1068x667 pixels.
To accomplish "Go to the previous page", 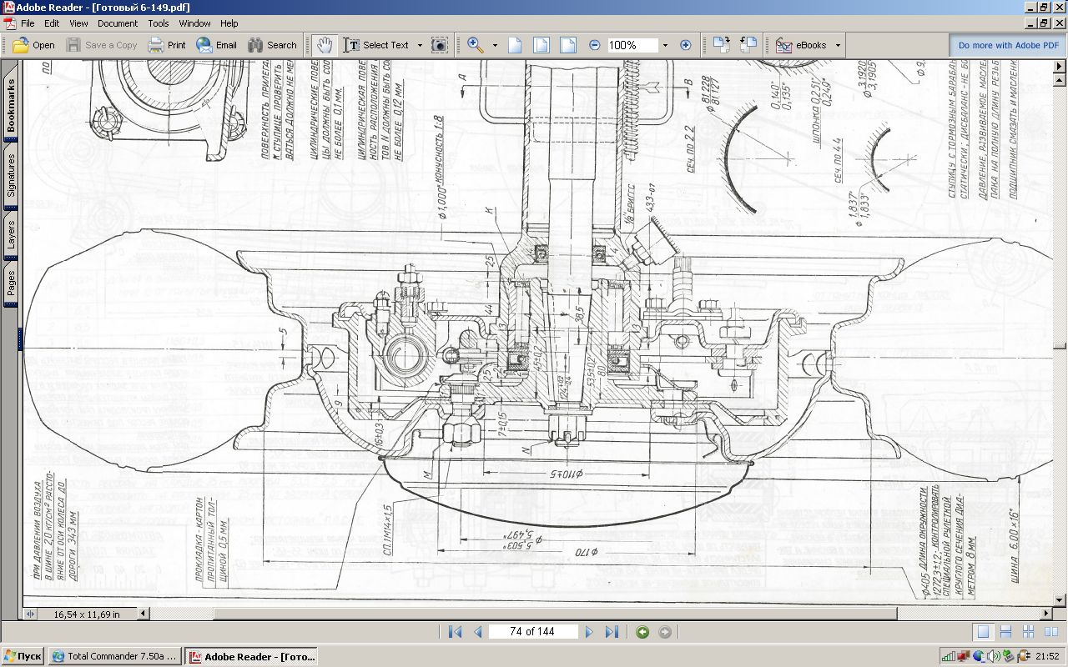I will [478, 632].
